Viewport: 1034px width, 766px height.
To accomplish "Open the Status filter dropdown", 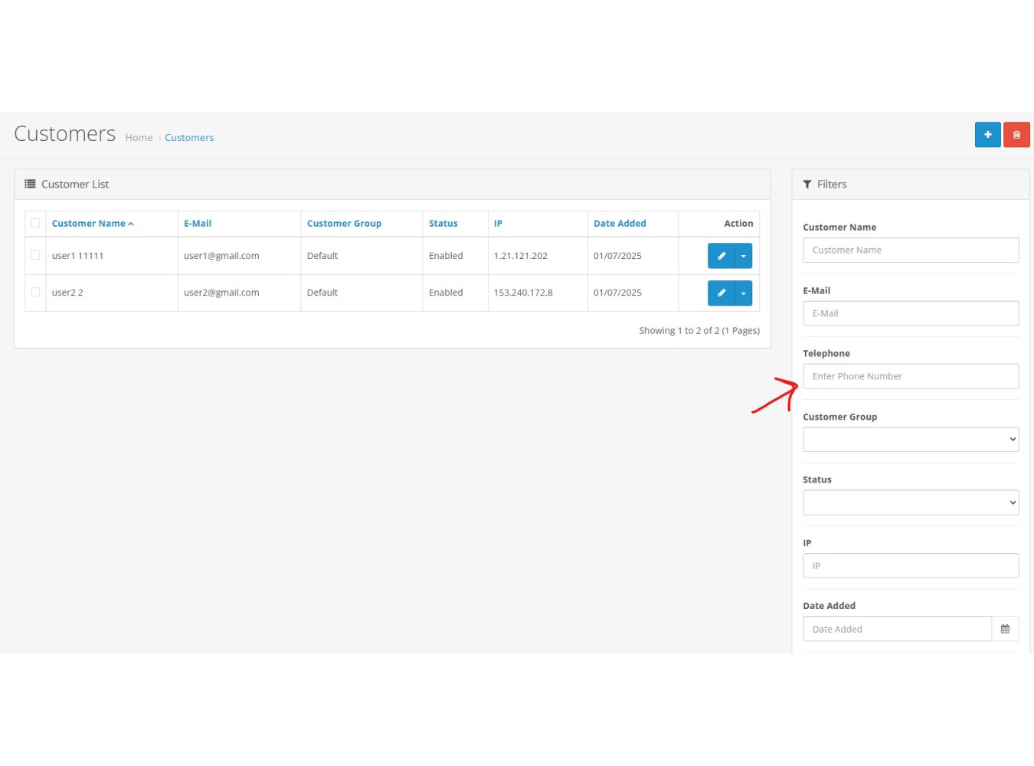I will pos(910,502).
